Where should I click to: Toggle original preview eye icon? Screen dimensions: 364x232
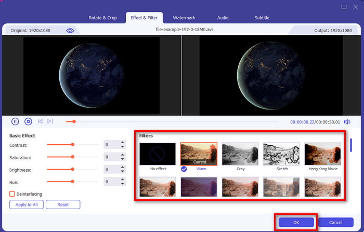tap(70, 31)
